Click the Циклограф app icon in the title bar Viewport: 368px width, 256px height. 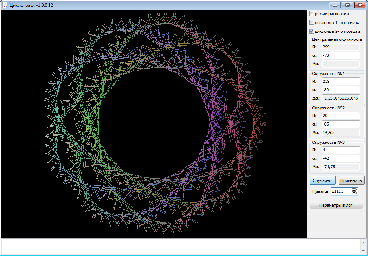coord(5,5)
